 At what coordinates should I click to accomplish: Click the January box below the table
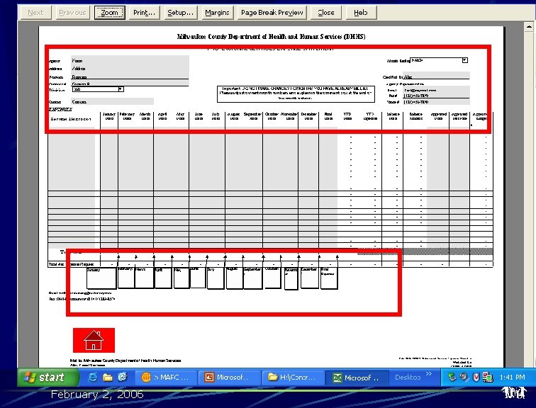pos(101,278)
